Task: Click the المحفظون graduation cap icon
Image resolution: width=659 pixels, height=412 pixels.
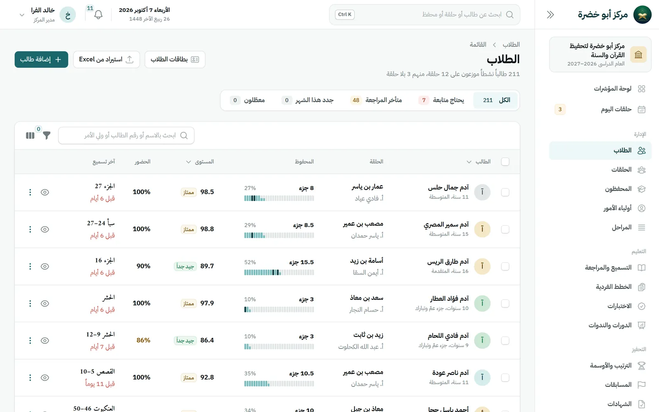Action: pyautogui.click(x=641, y=189)
